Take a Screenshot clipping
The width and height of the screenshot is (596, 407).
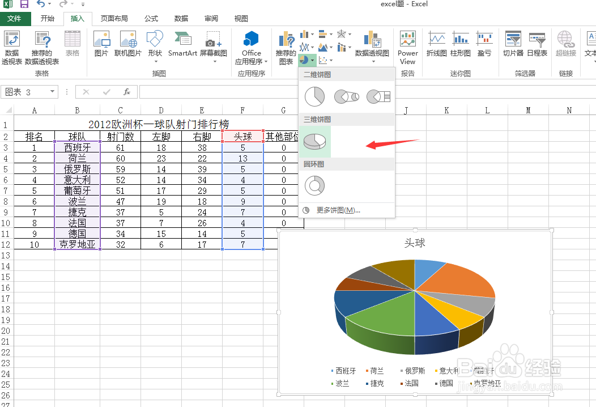[x=214, y=46]
